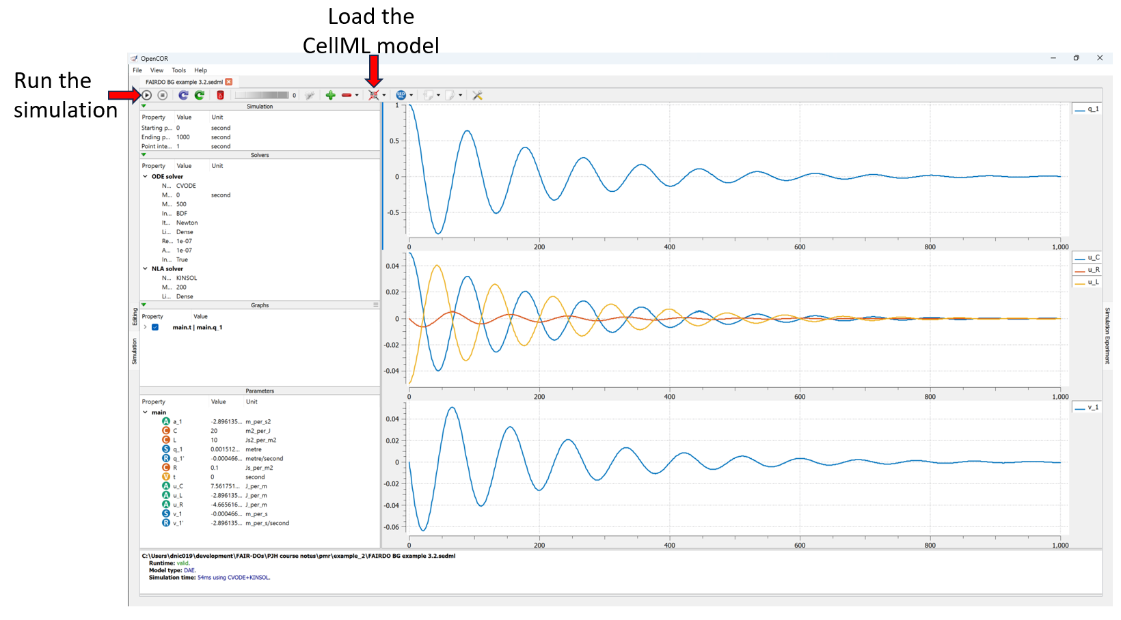
Task: Remove graph panel with red minus
Action: (x=347, y=96)
